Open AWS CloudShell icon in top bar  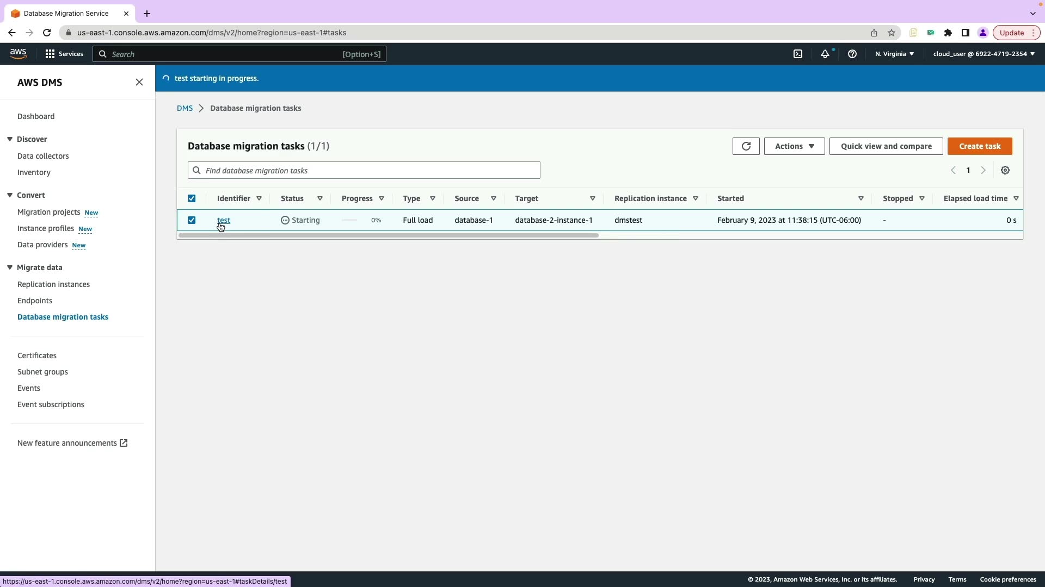(x=797, y=54)
